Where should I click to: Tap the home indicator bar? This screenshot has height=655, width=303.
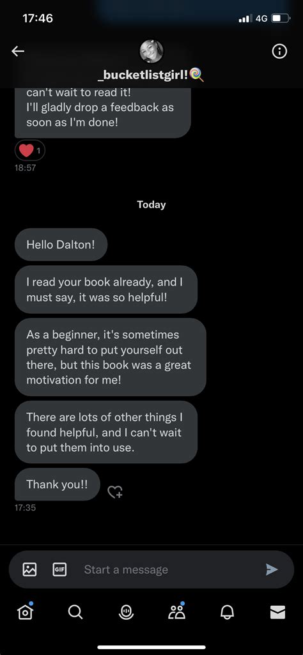click(x=151, y=647)
